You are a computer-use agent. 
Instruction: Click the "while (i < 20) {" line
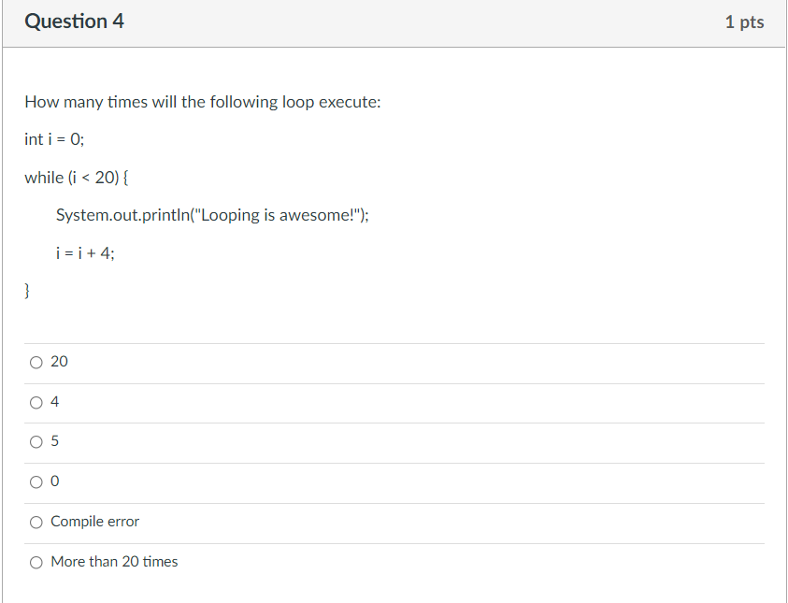pyautogui.click(x=83, y=178)
